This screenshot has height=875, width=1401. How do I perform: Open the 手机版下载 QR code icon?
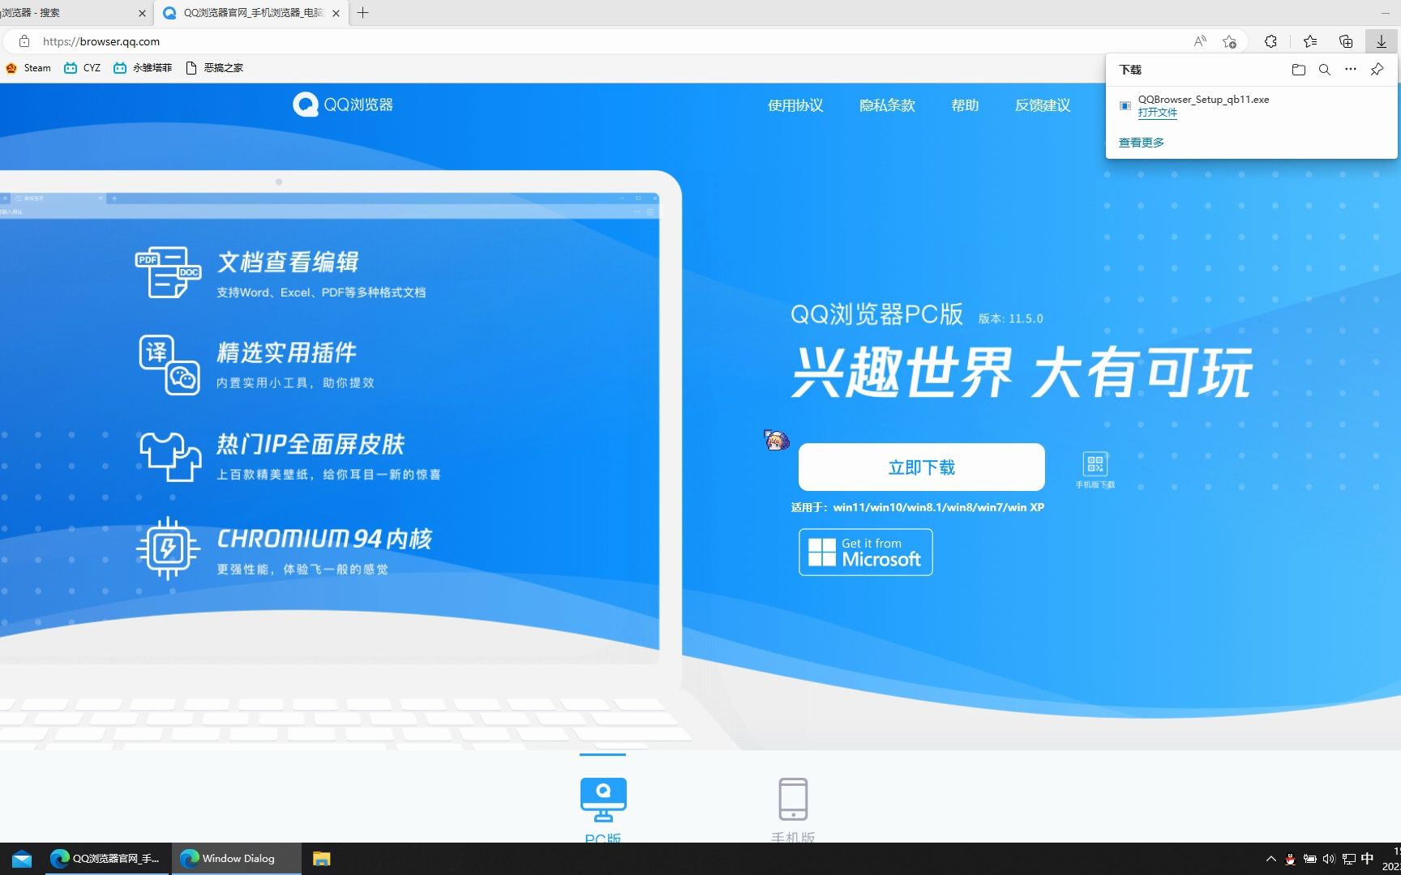(x=1095, y=464)
